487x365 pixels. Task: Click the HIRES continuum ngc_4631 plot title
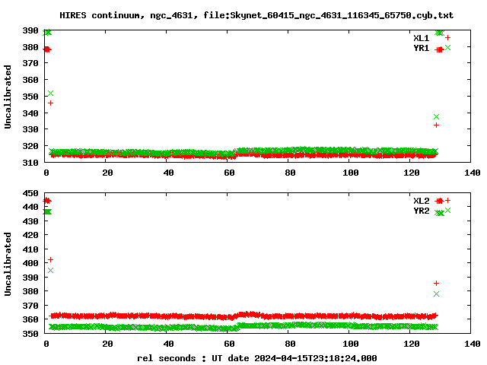[256, 15]
